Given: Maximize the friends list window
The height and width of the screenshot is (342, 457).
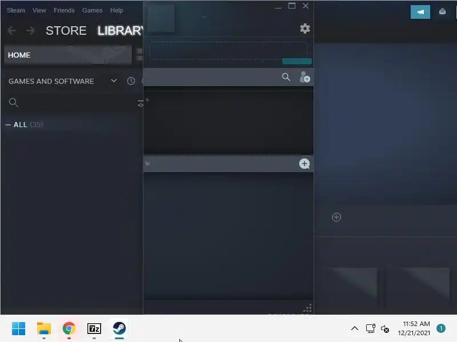Looking at the screenshot, I should point(292,6).
